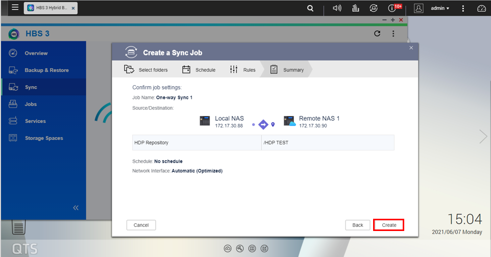This screenshot has height=257, width=491.
Task: Click the third bottom dock icon
Action: [252, 248]
